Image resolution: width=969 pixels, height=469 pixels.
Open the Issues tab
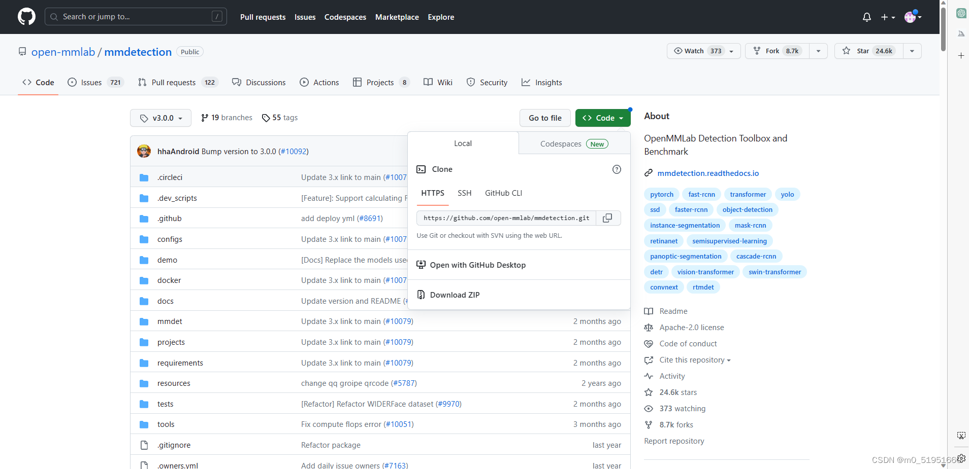click(x=96, y=82)
